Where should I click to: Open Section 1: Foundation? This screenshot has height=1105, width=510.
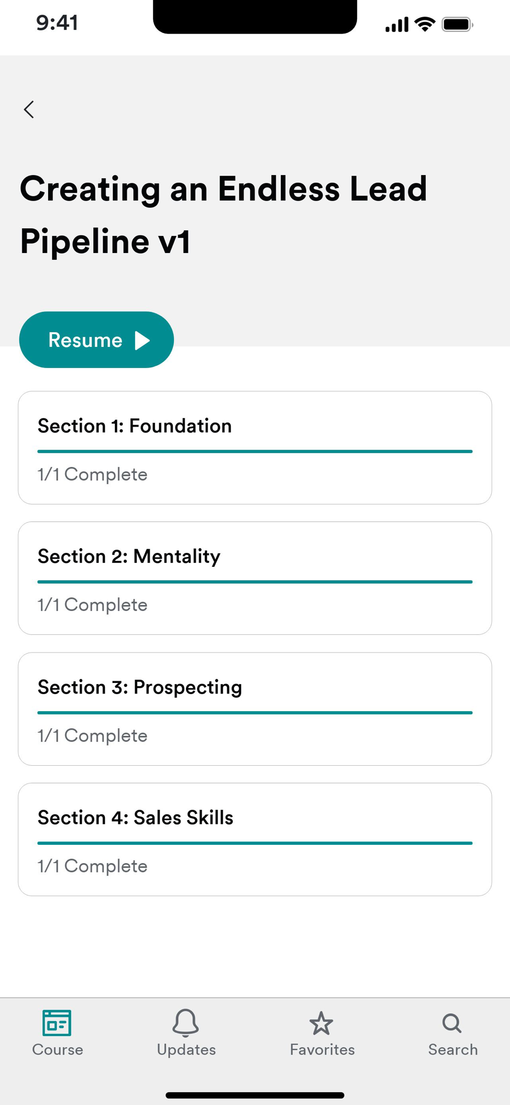254,448
